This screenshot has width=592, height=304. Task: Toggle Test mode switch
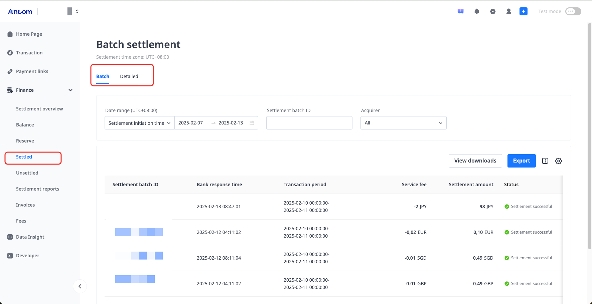tap(573, 11)
